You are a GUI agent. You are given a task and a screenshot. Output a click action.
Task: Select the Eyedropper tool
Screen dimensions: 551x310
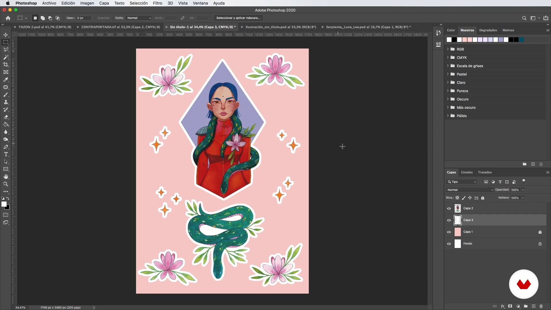[6, 80]
